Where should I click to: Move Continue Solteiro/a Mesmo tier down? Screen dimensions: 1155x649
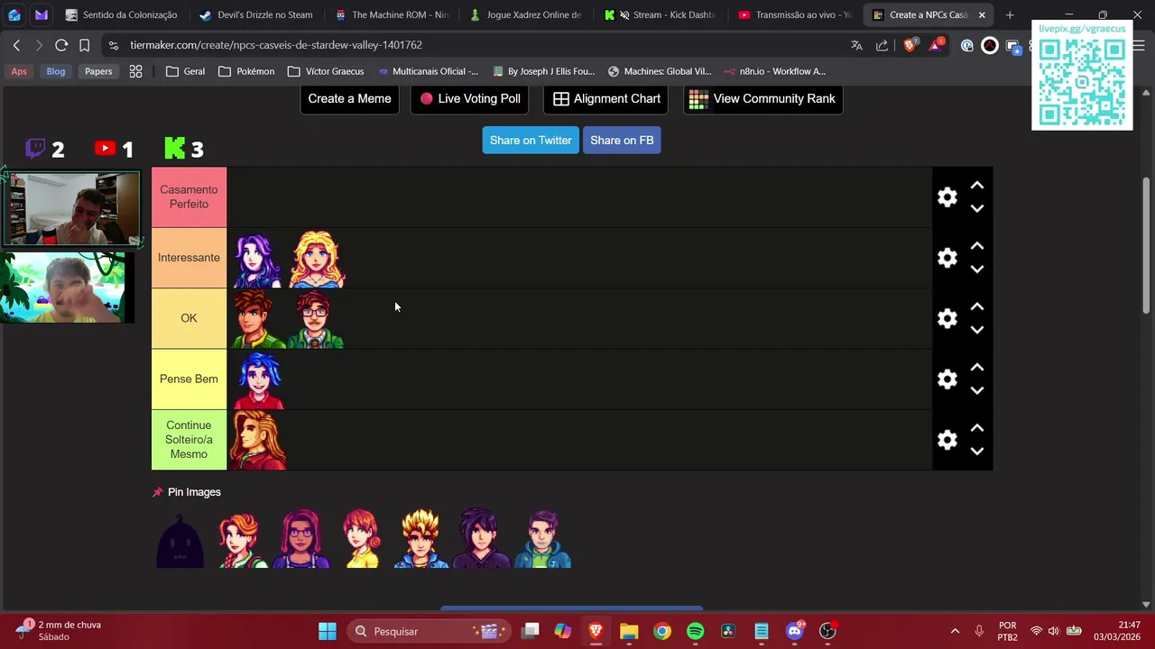click(976, 452)
